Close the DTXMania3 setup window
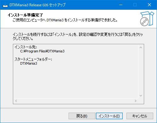This screenshot has height=123, width=157. (149, 5)
